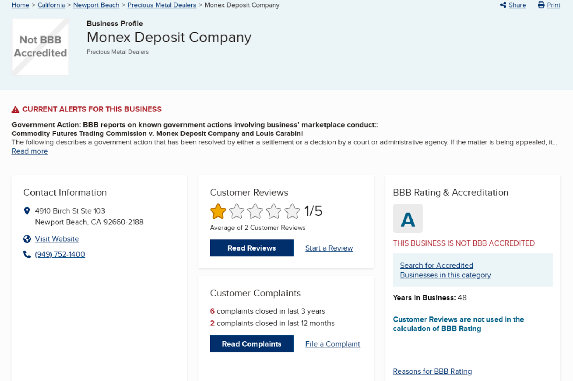Screen dimensions: 573x381
Task: Click the 2 complaints closed in last 12 months line
Action: 272,323
